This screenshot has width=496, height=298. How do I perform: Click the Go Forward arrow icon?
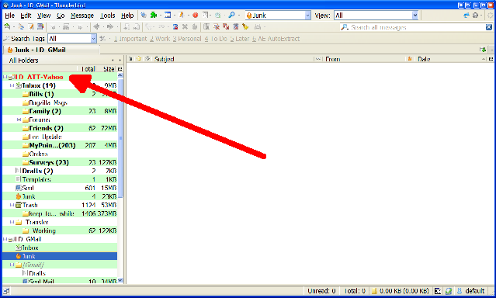tap(109, 27)
